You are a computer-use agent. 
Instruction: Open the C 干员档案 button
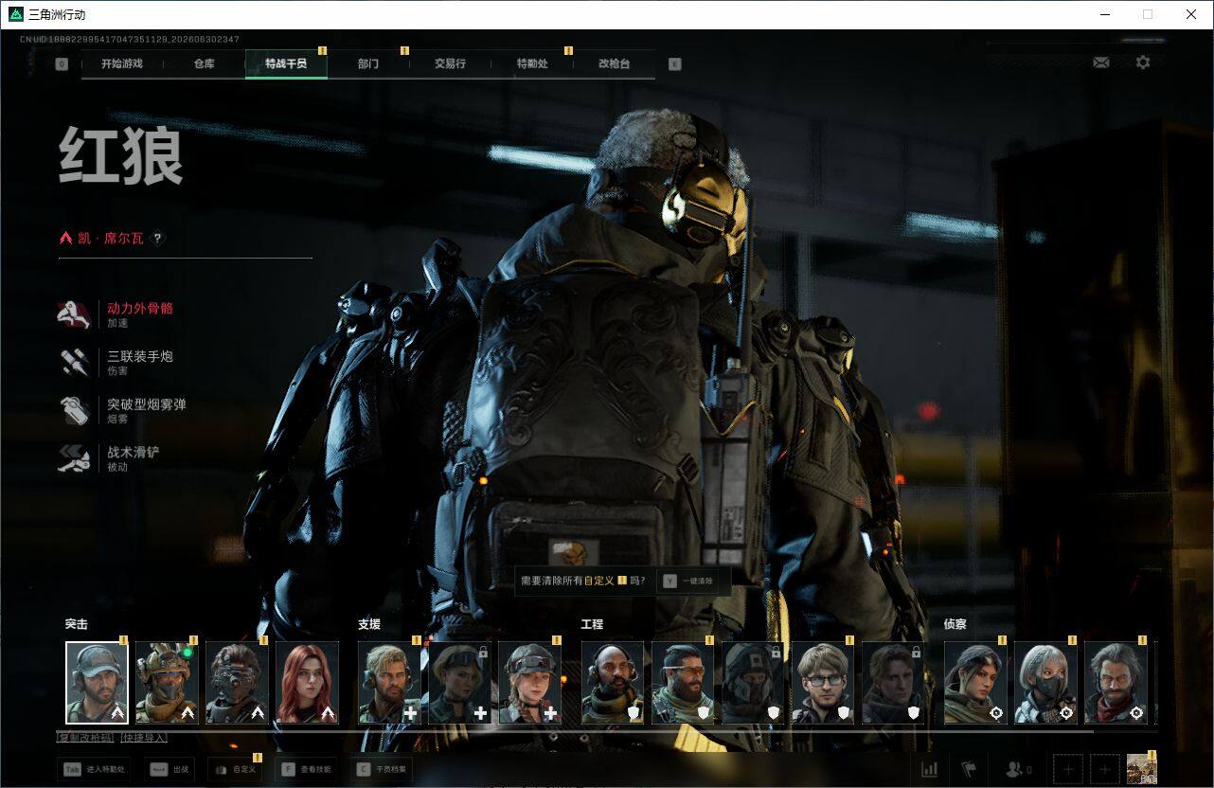click(382, 769)
